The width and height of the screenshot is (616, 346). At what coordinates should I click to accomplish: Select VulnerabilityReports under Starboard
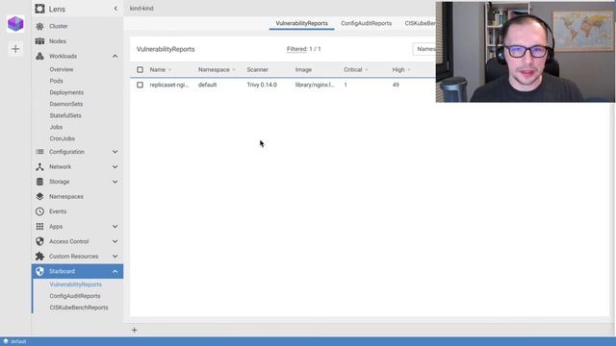pos(75,284)
